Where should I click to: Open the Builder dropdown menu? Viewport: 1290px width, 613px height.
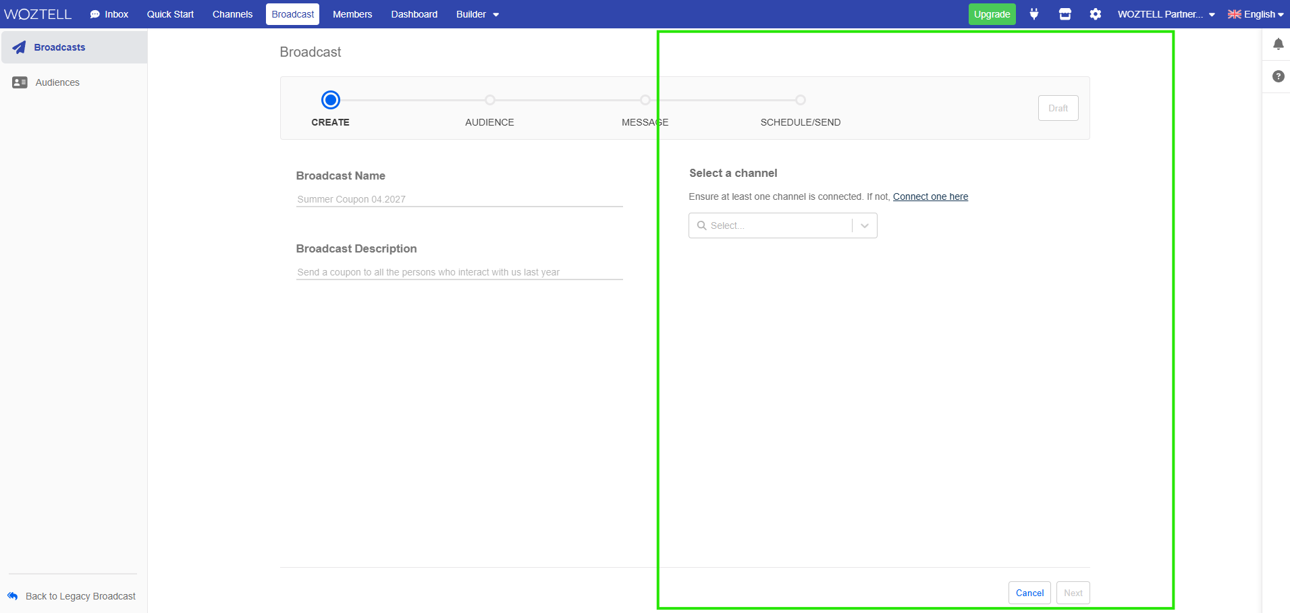click(477, 14)
